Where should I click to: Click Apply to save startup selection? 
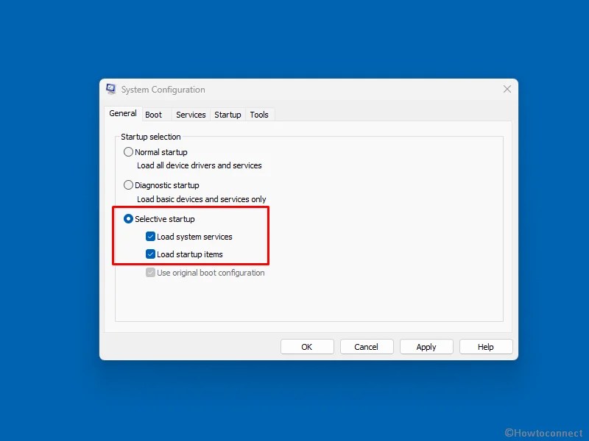426,346
